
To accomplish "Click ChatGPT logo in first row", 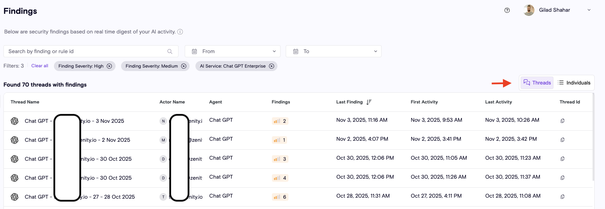I will click(x=15, y=121).
